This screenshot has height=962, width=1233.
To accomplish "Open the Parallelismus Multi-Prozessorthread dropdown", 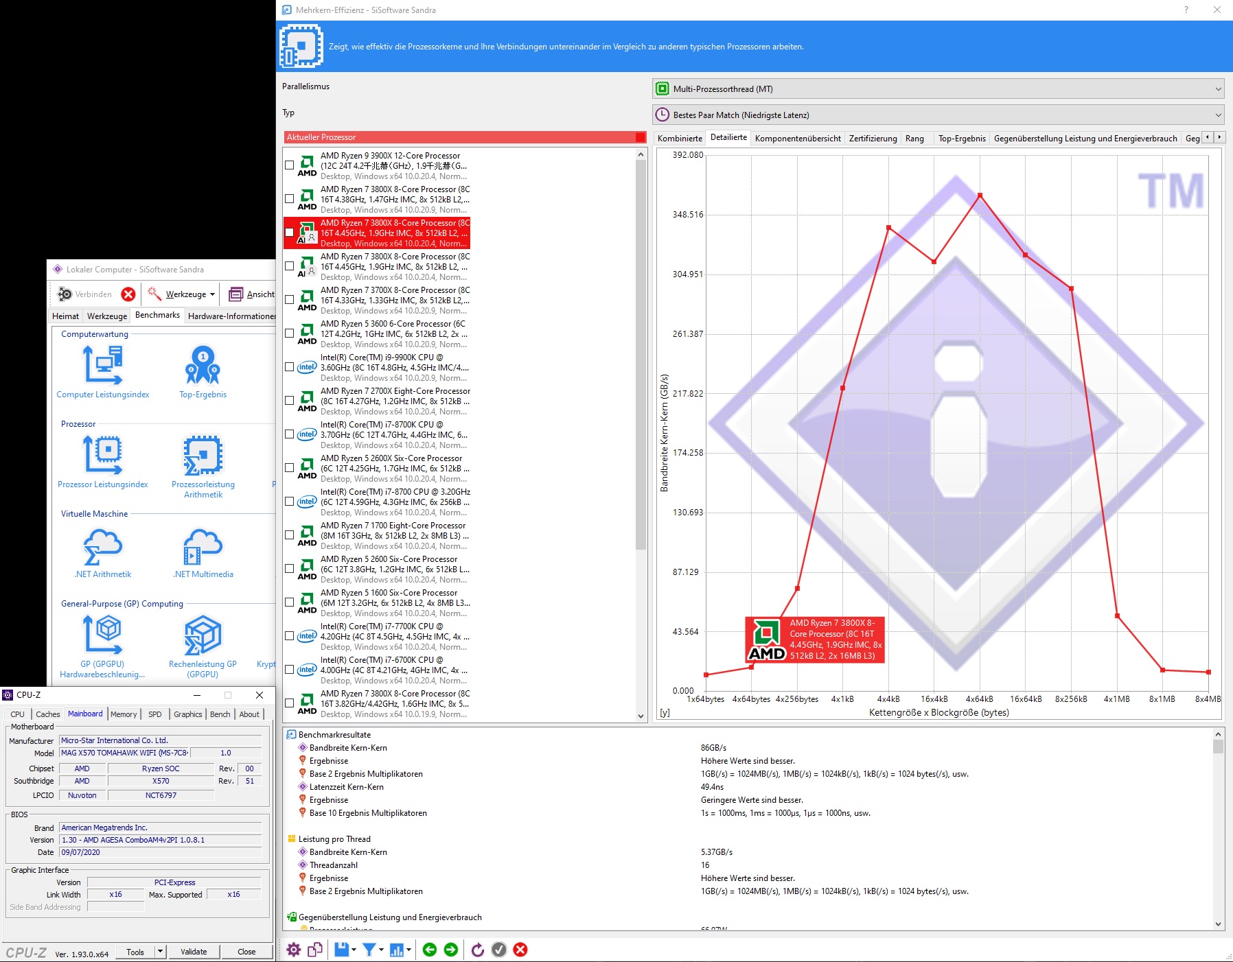I will click(938, 89).
